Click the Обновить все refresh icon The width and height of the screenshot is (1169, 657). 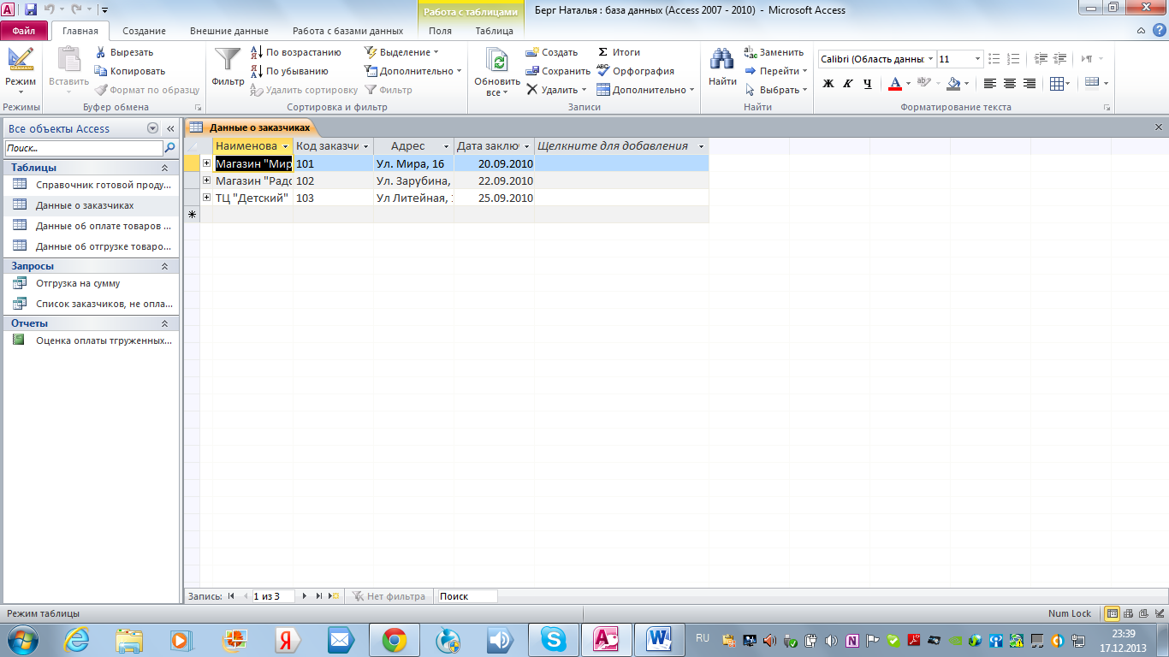497,60
